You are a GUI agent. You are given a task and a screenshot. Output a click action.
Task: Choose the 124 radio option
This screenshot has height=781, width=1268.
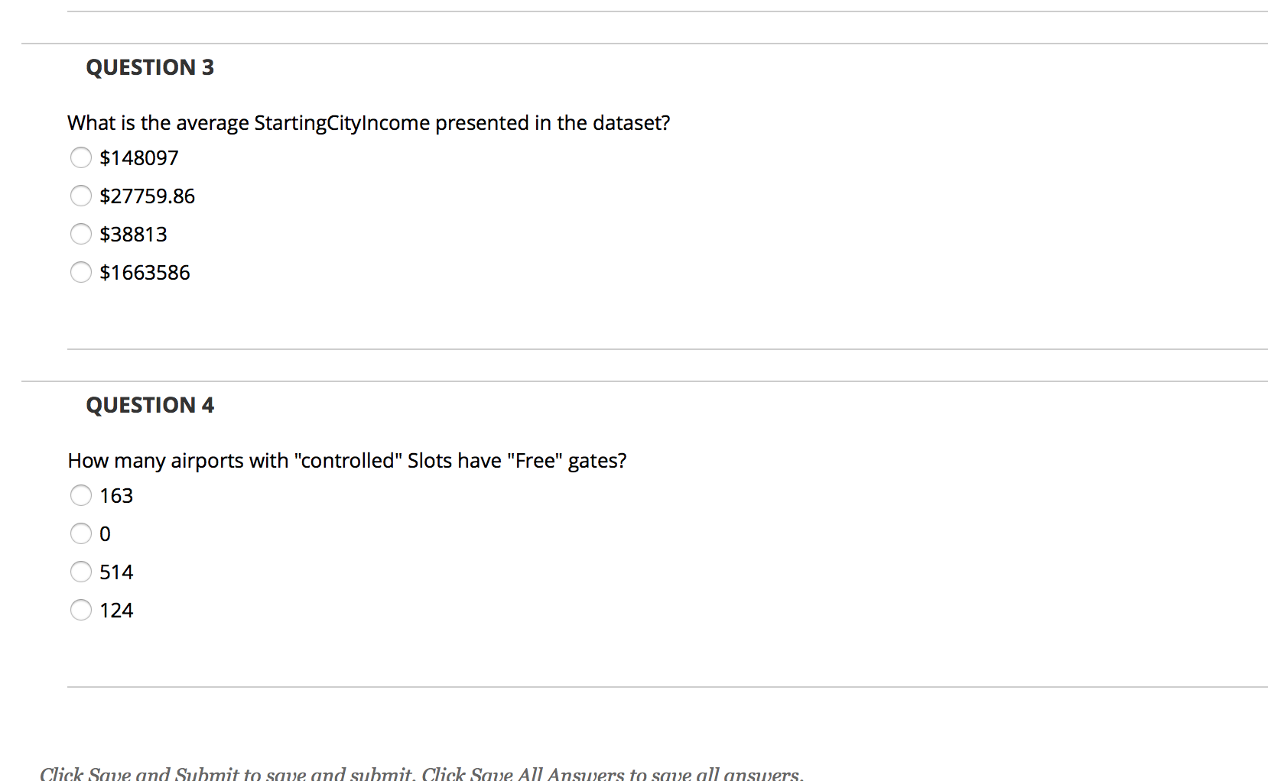click(81, 610)
